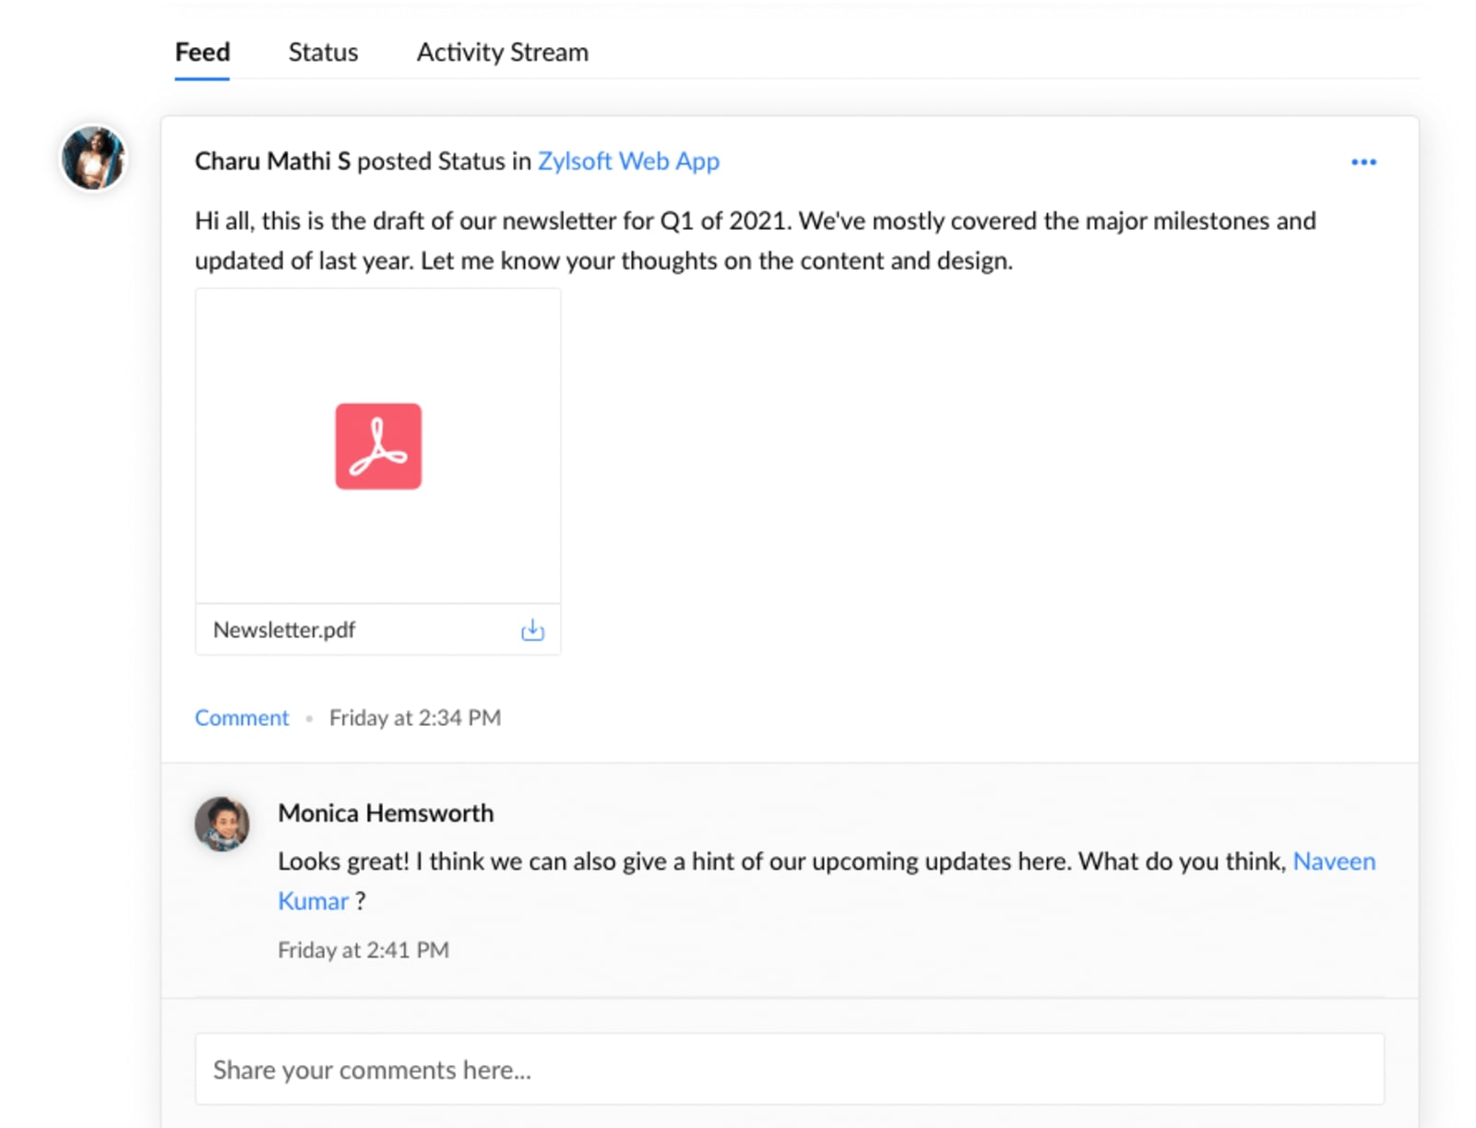
Task: Click Monica's comment timestamp Friday at 2:41 PM
Action: coord(363,949)
